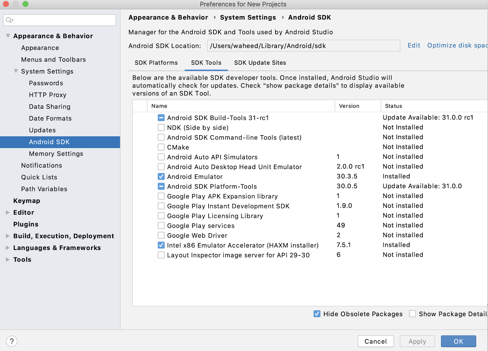
Task: Uncheck Android Emulator checkbox
Action: click(x=161, y=177)
